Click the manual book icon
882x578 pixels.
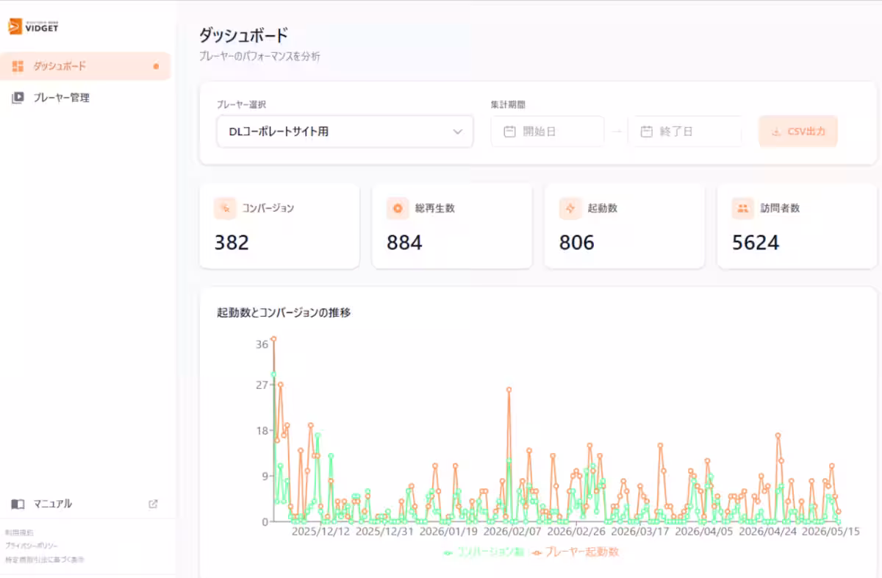18,504
